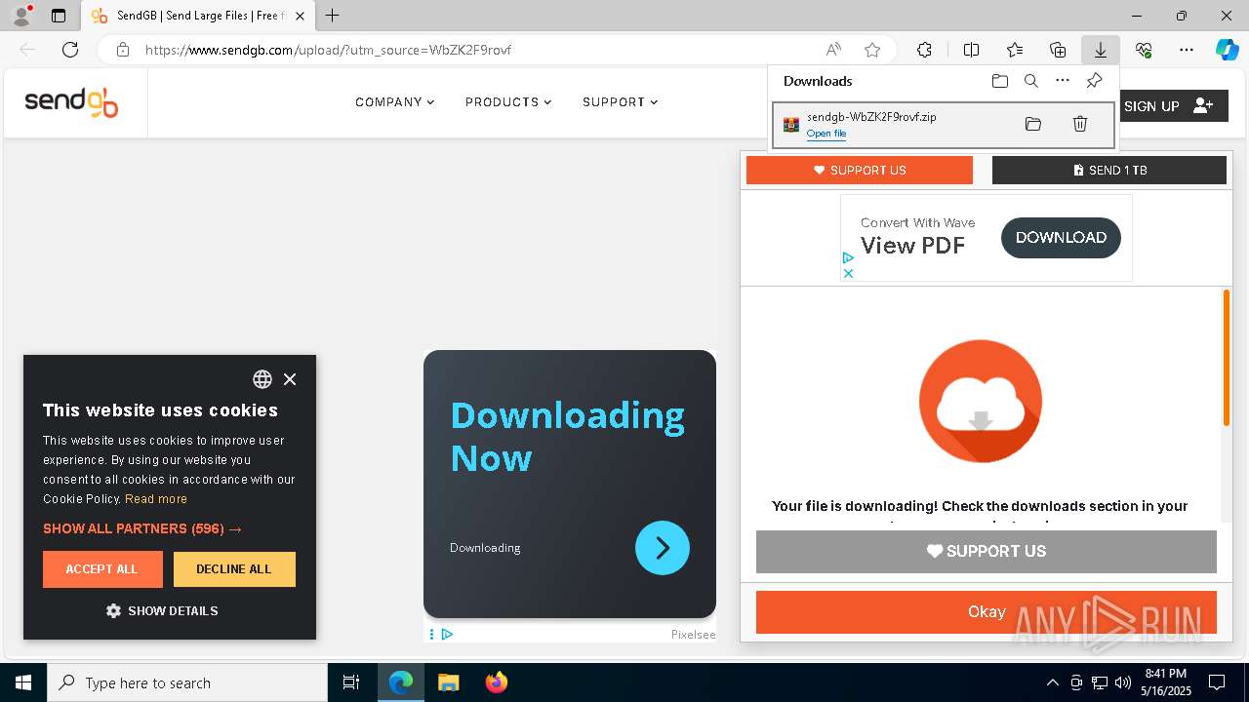
Task: Close the View PDF ad
Action: pyautogui.click(x=848, y=273)
